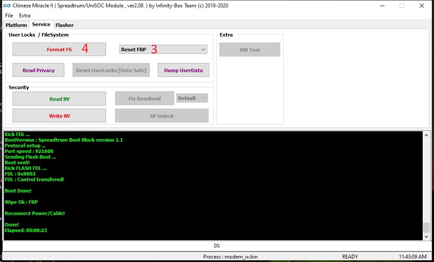Click the log scrollbar up arrow
The width and height of the screenshot is (434, 262).
coord(427,135)
